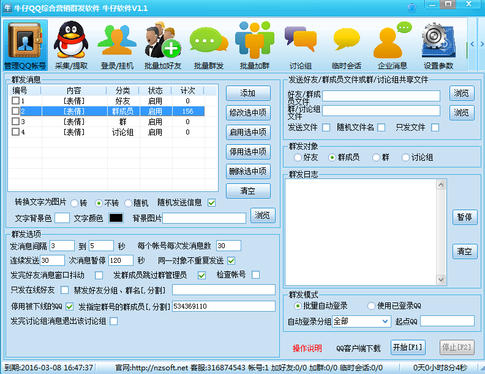Check the checkbox for message row 2
The height and width of the screenshot is (374, 485).
point(15,111)
